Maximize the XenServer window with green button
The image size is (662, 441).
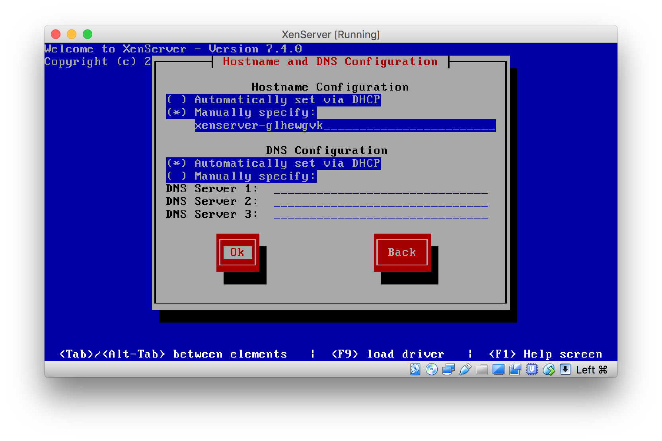point(88,34)
